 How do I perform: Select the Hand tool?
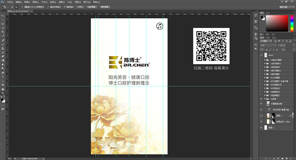[x=3, y=89]
